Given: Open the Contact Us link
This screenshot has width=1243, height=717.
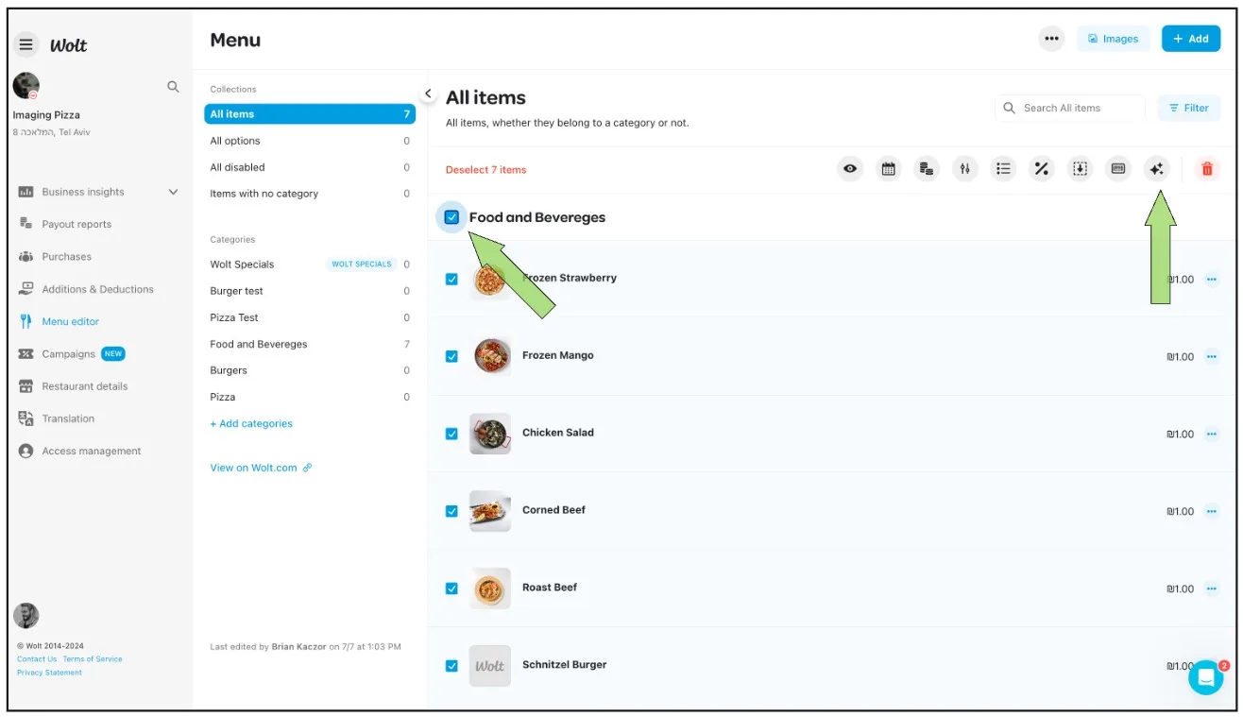Looking at the screenshot, I should (x=37, y=659).
